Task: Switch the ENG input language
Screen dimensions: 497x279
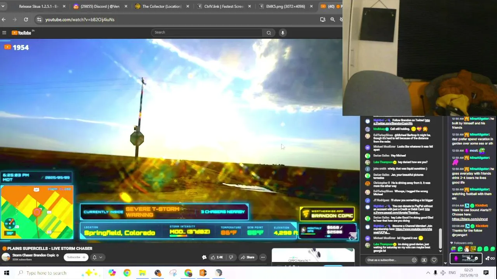Action: 452,273
